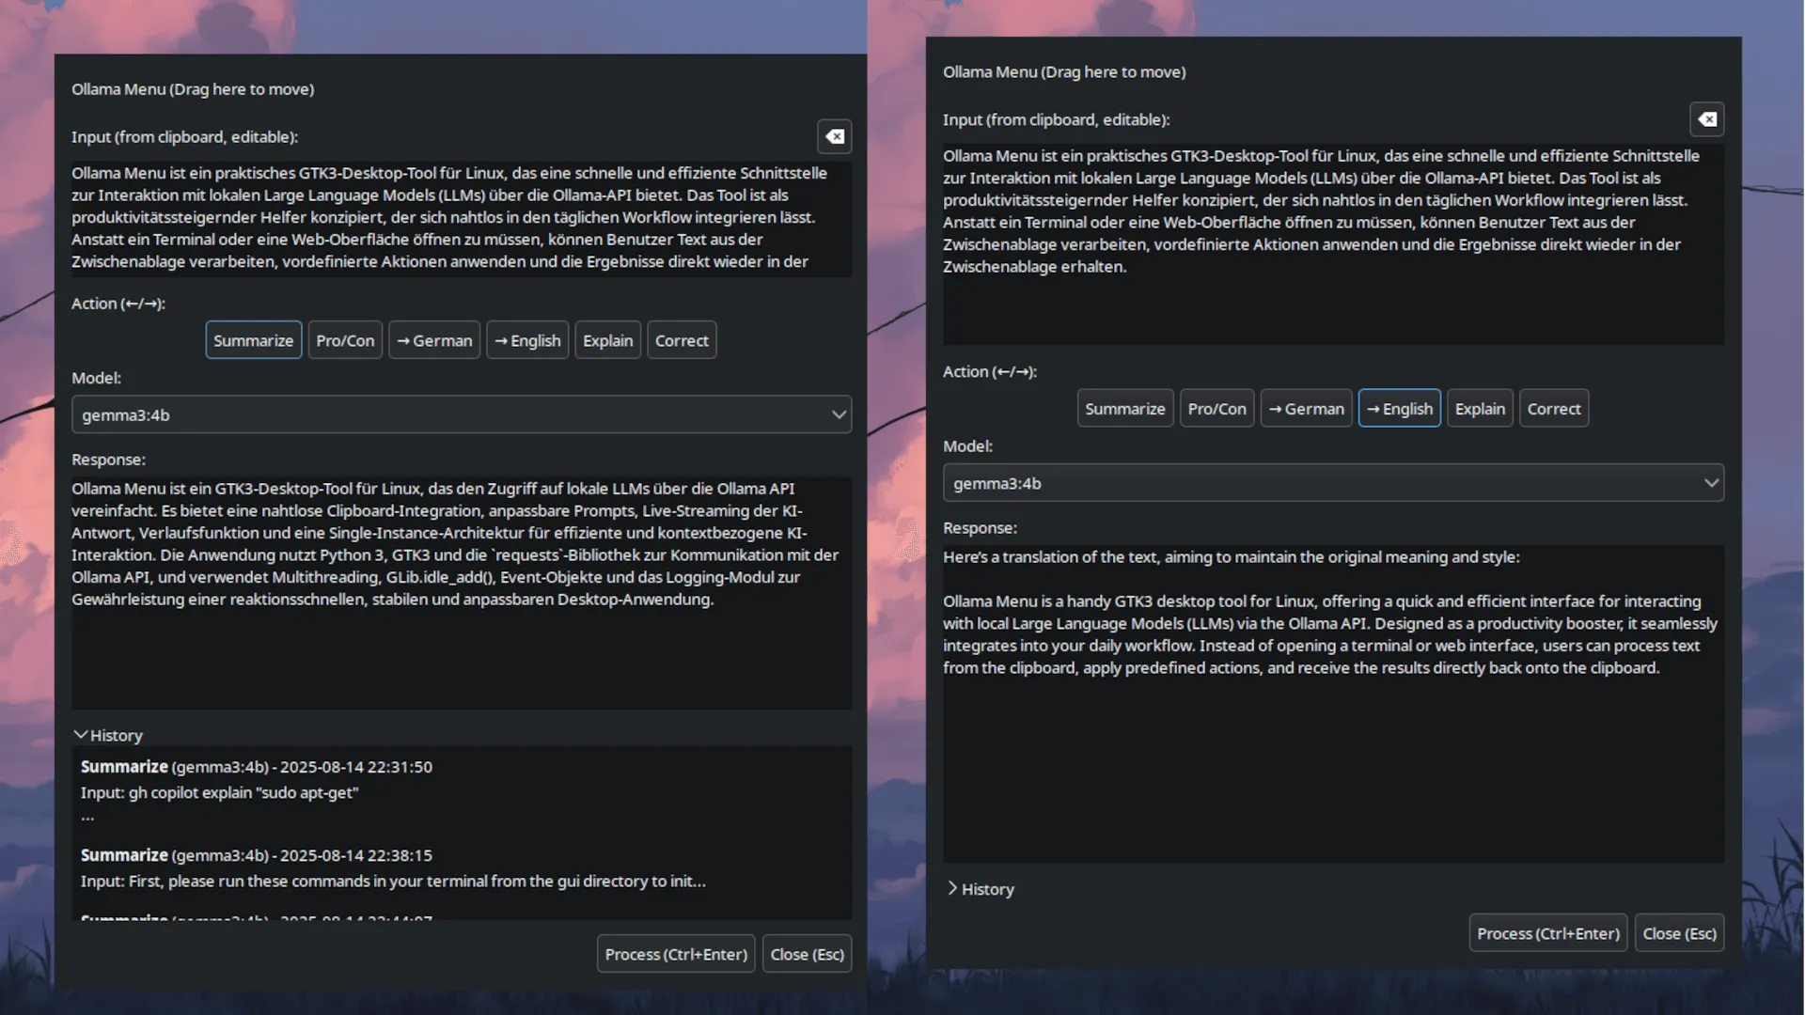Choose Correct action in right window
The height and width of the screenshot is (1015, 1805).
click(x=1553, y=409)
